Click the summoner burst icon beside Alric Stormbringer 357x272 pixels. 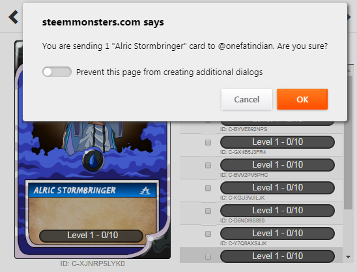pyautogui.click(x=145, y=190)
